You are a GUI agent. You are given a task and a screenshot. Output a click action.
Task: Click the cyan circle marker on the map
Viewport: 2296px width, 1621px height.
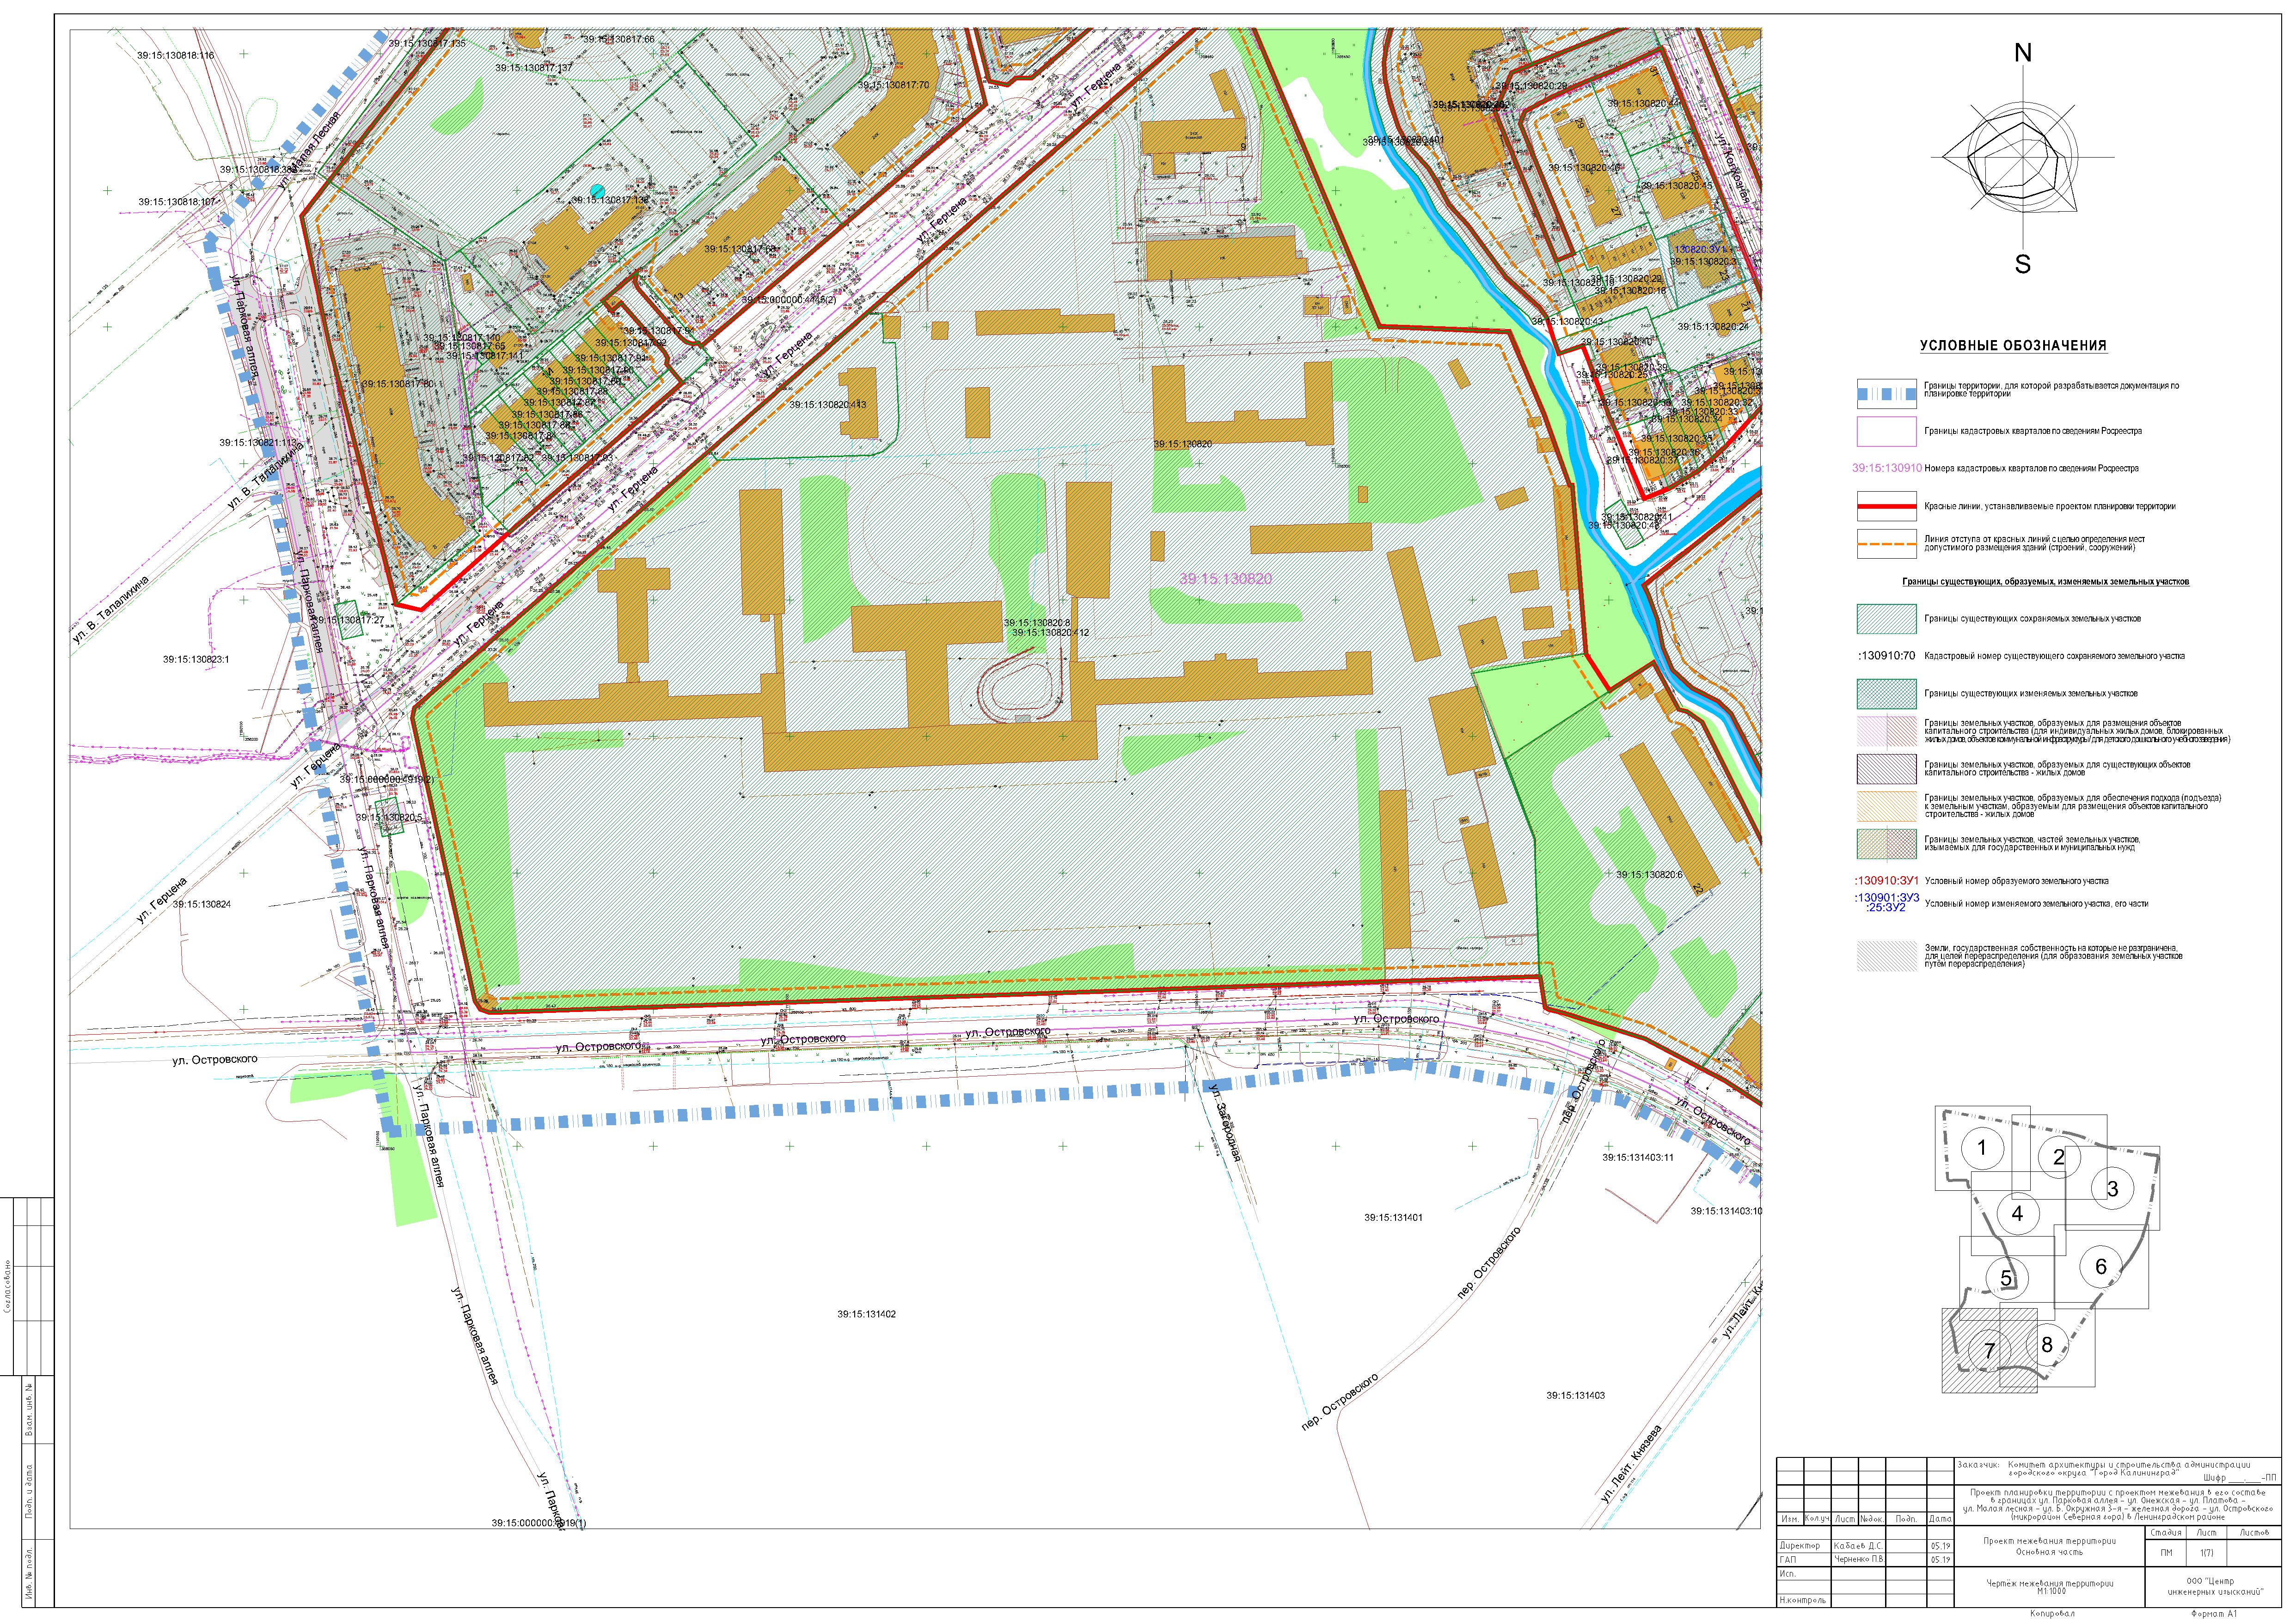coord(597,190)
